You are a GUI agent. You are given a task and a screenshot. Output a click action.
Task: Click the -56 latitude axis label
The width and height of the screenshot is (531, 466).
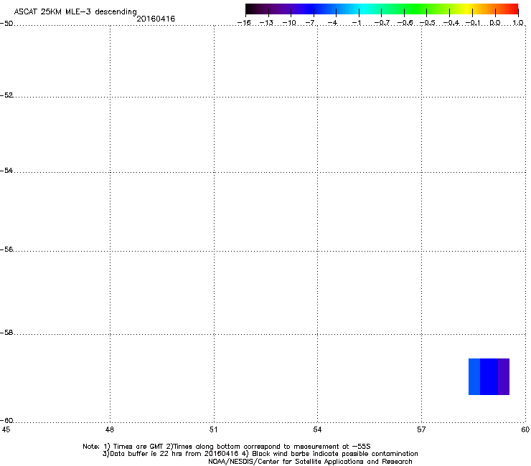tap(6, 249)
